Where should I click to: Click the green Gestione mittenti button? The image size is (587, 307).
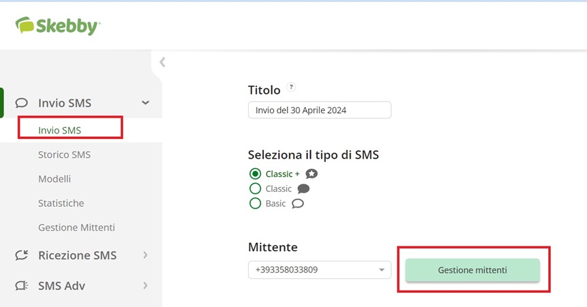472,270
